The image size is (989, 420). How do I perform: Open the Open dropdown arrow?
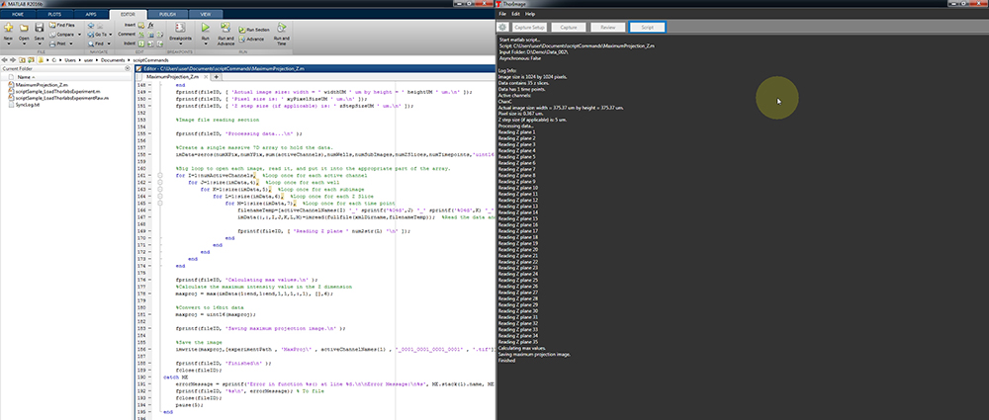(24, 44)
